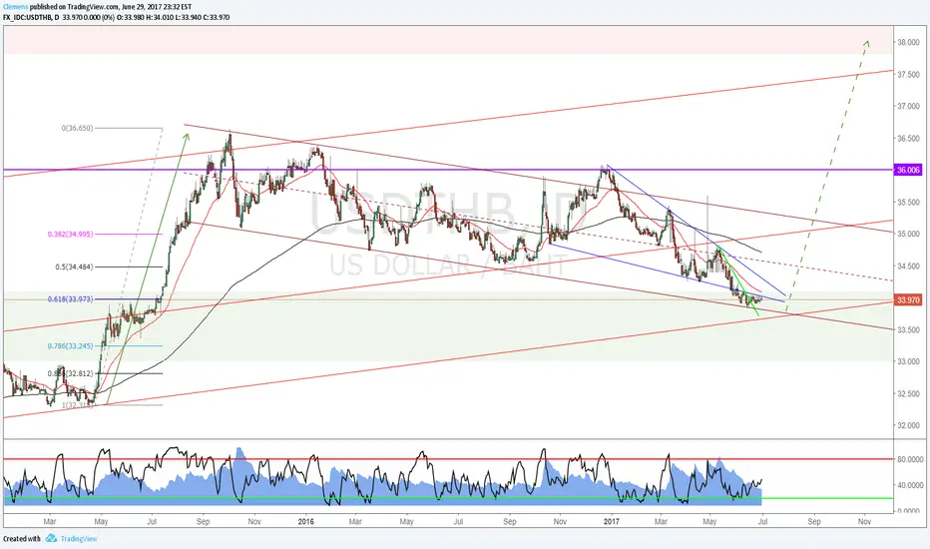Click the 2016 label on time axis

[x=305, y=522]
